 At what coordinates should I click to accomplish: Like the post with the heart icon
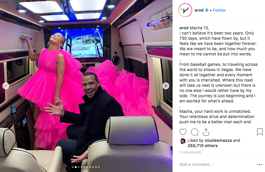pyautogui.click(x=183, y=132)
